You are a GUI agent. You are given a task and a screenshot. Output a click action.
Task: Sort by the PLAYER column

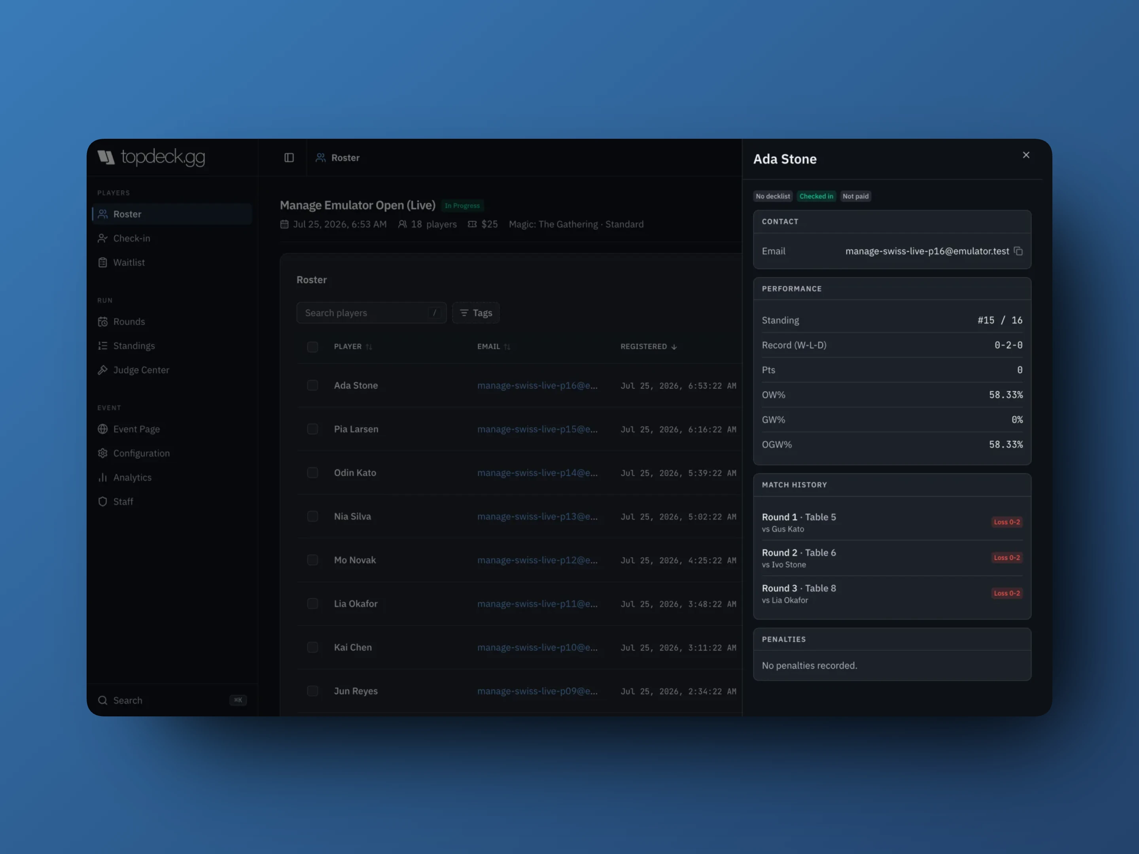[353, 347]
